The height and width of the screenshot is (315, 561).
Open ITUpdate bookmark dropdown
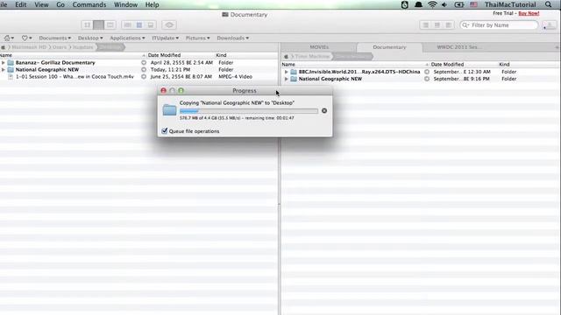[165, 38]
